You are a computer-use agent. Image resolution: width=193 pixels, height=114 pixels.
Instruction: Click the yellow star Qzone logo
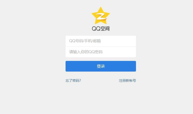[101, 15]
